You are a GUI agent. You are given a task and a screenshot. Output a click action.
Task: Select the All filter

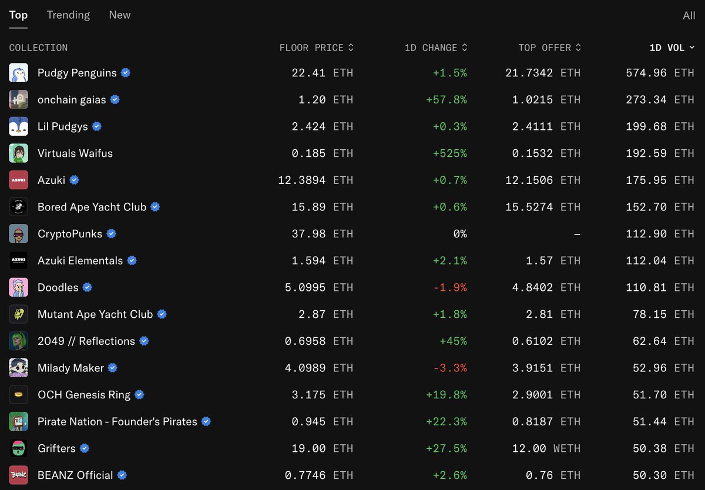click(689, 16)
